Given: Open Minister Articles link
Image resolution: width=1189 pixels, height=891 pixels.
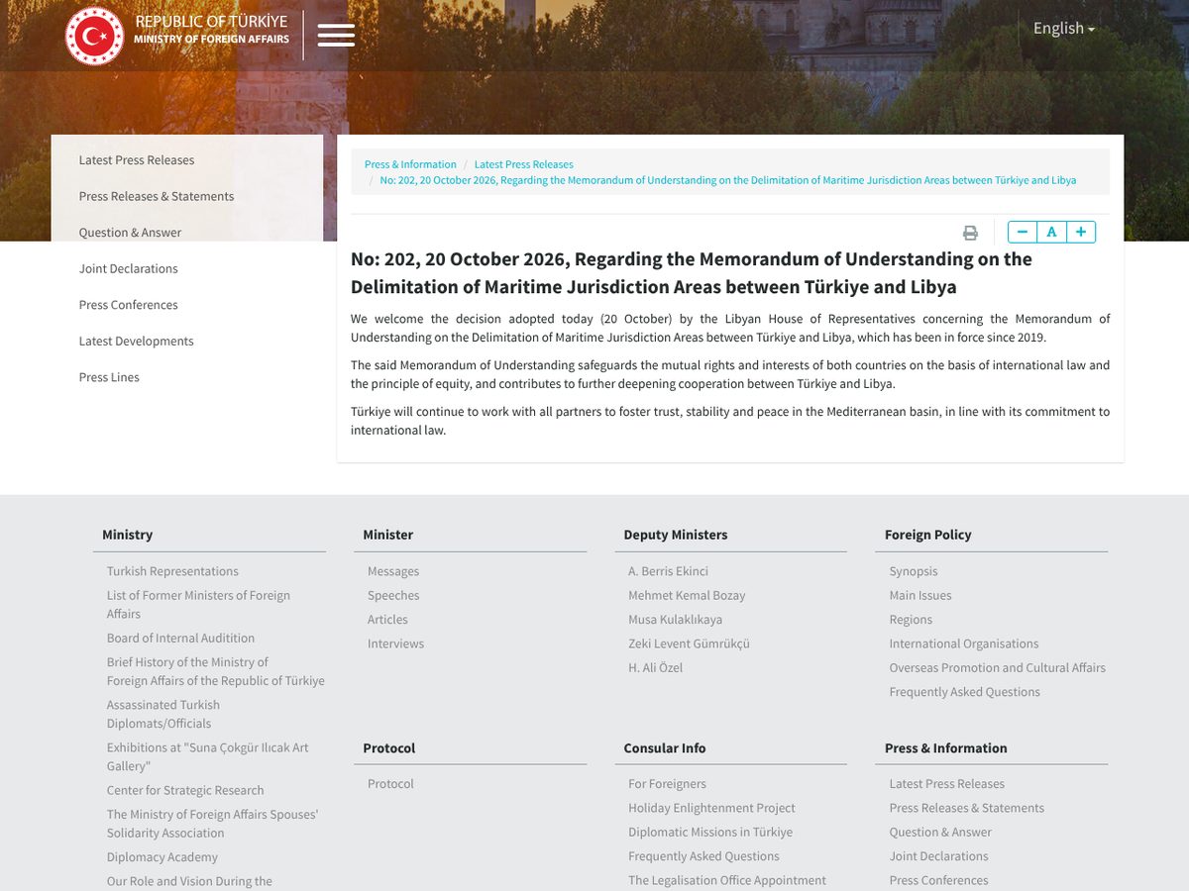Looking at the screenshot, I should pos(387,620).
